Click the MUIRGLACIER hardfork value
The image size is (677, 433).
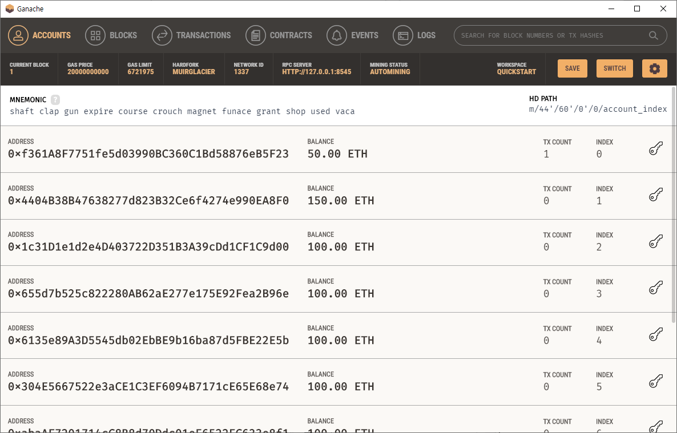(194, 72)
